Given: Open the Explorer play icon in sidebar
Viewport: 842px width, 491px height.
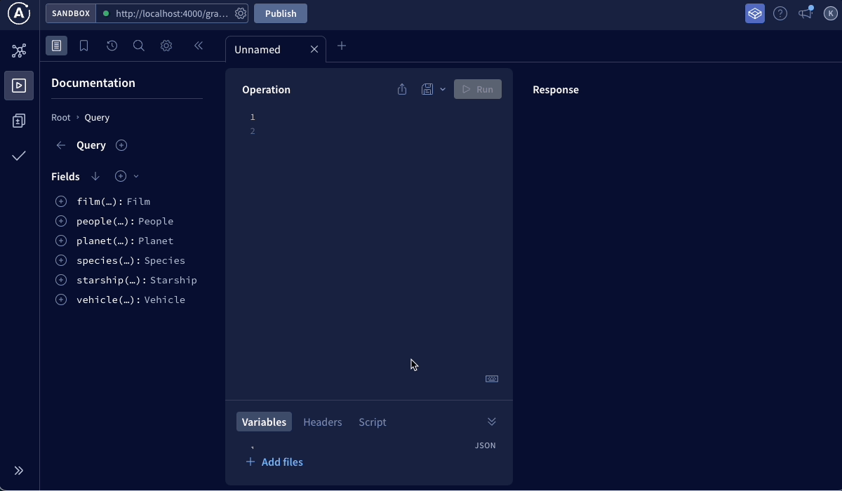Looking at the screenshot, I should (x=19, y=86).
